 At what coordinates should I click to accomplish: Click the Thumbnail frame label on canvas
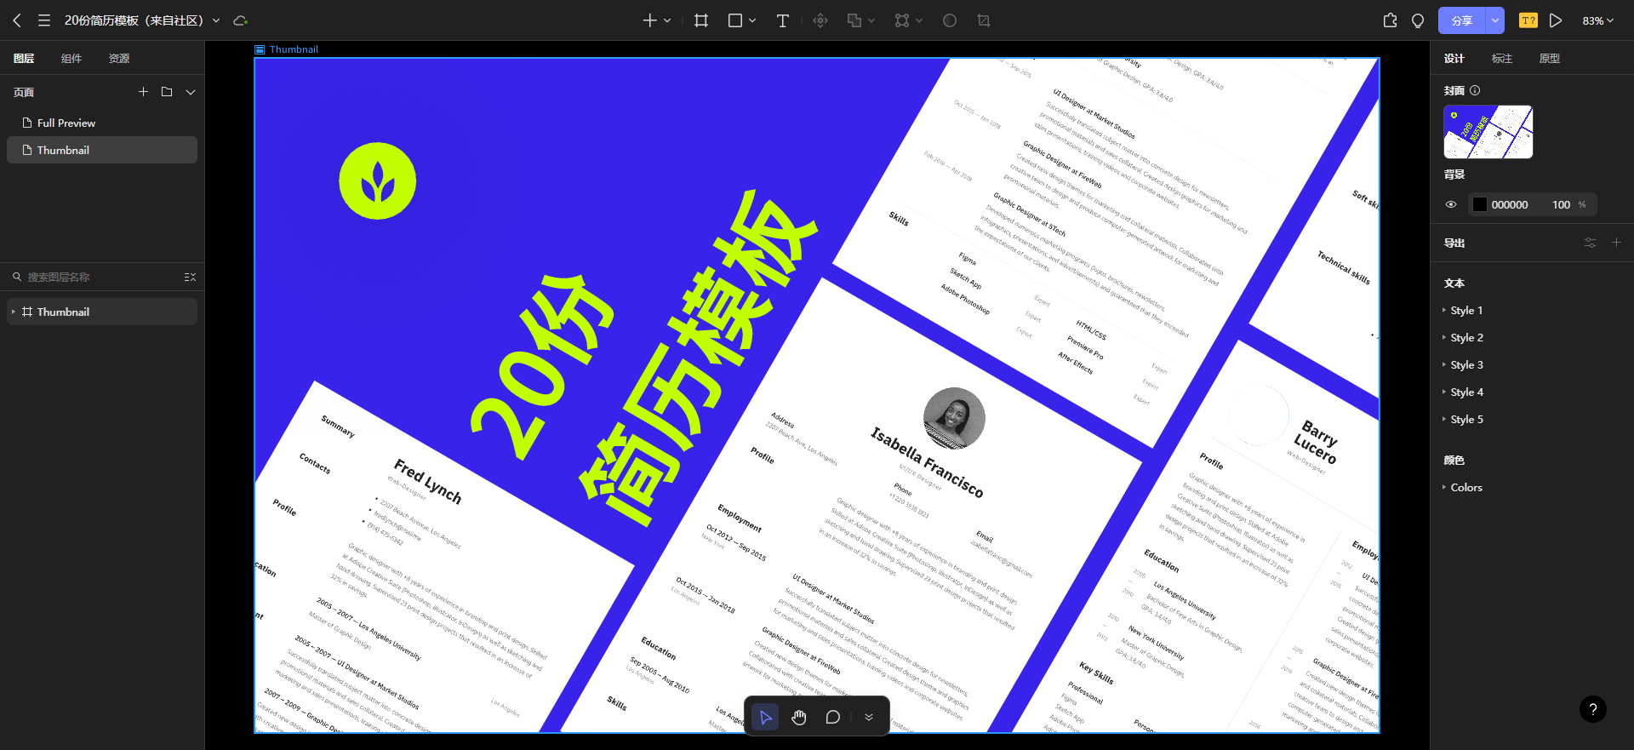pyautogui.click(x=294, y=49)
